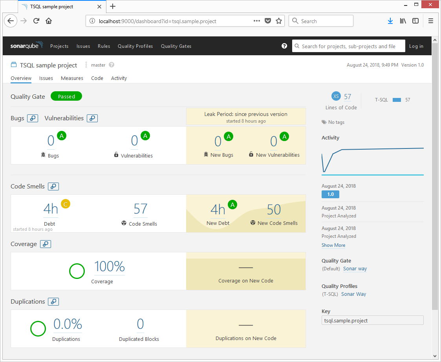This screenshot has width=441, height=362.
Task: Open the Code Smells measure link icon
Action: (x=53, y=186)
